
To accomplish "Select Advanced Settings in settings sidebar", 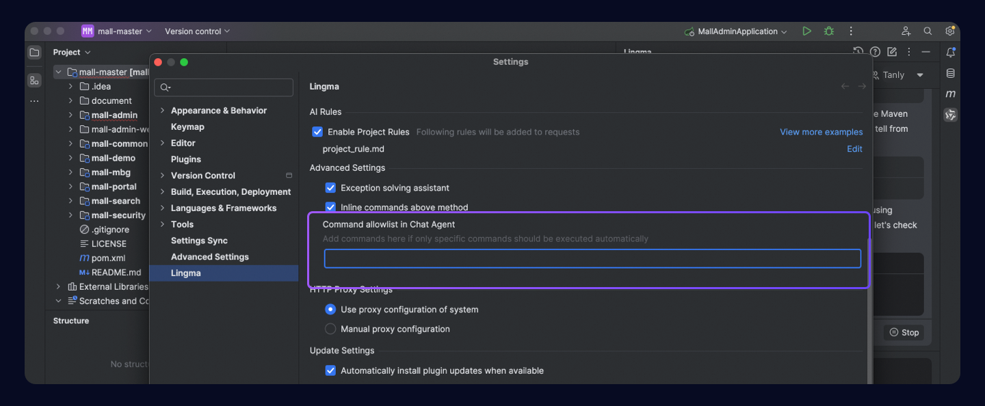I will pos(209,257).
